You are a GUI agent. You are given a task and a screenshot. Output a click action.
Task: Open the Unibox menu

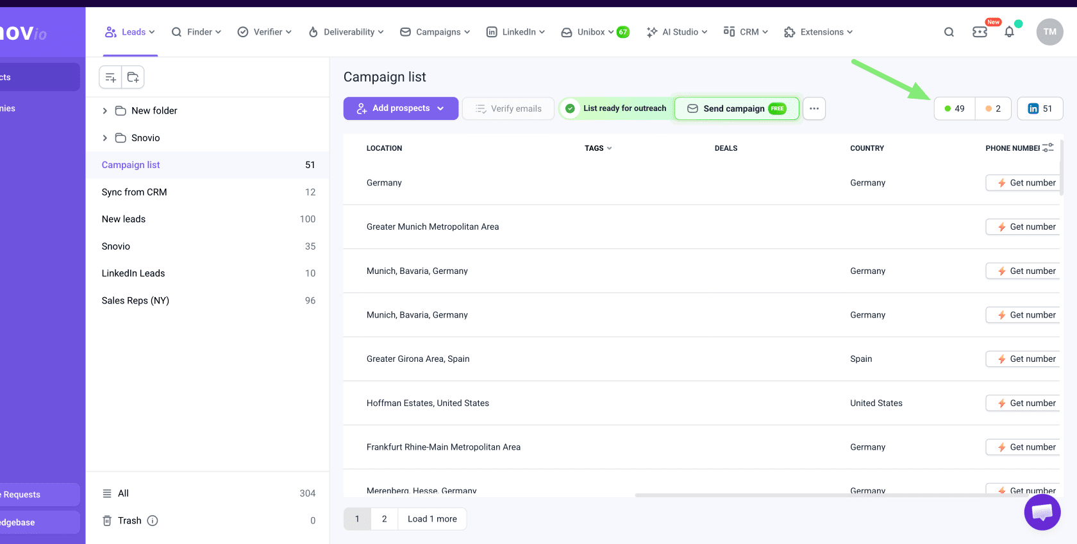click(x=587, y=32)
